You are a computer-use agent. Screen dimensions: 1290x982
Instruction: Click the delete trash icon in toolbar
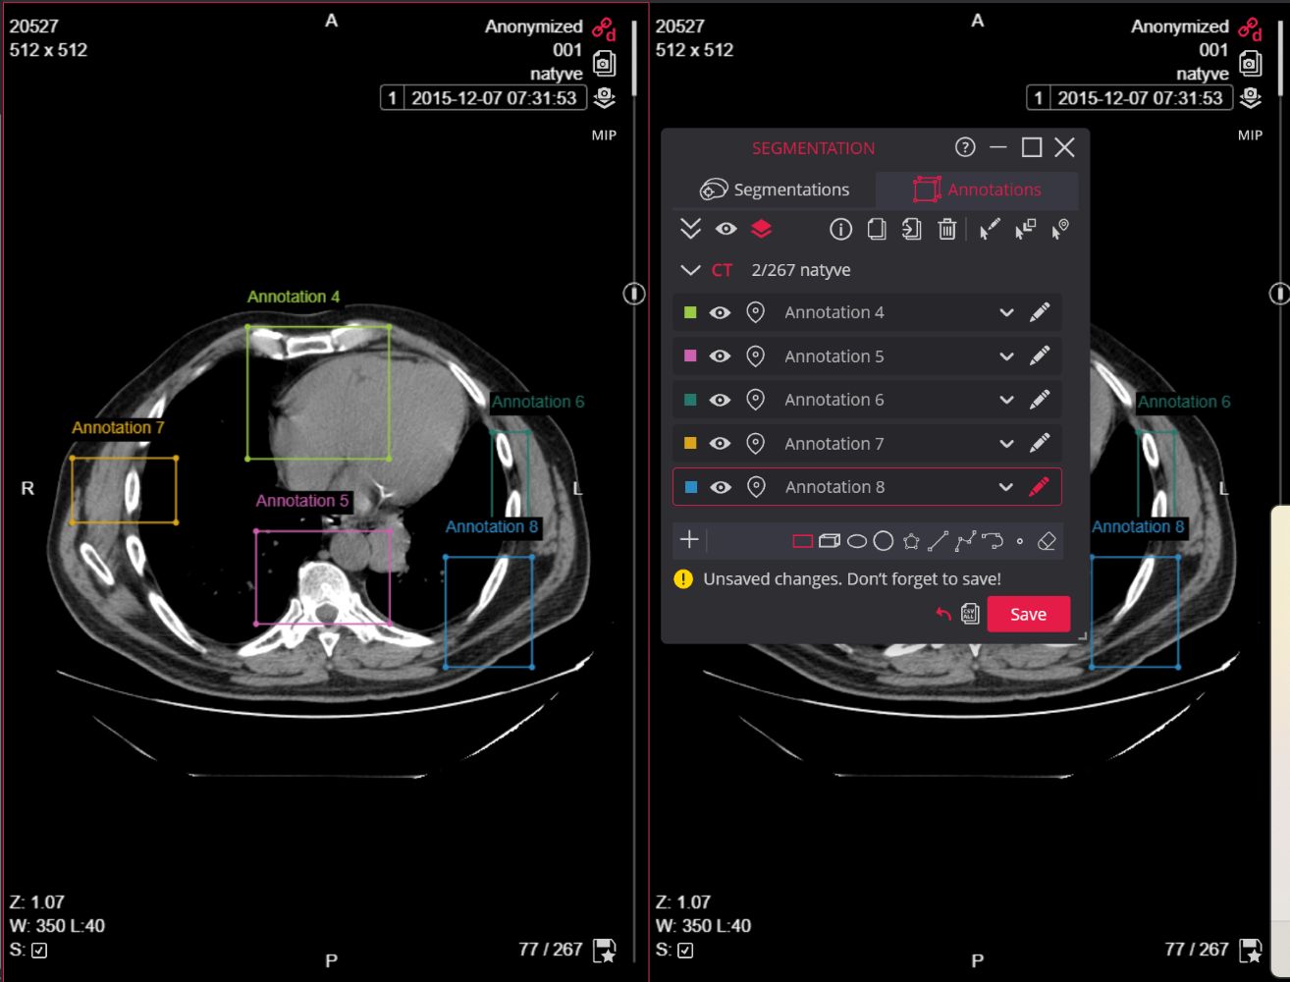point(946,229)
